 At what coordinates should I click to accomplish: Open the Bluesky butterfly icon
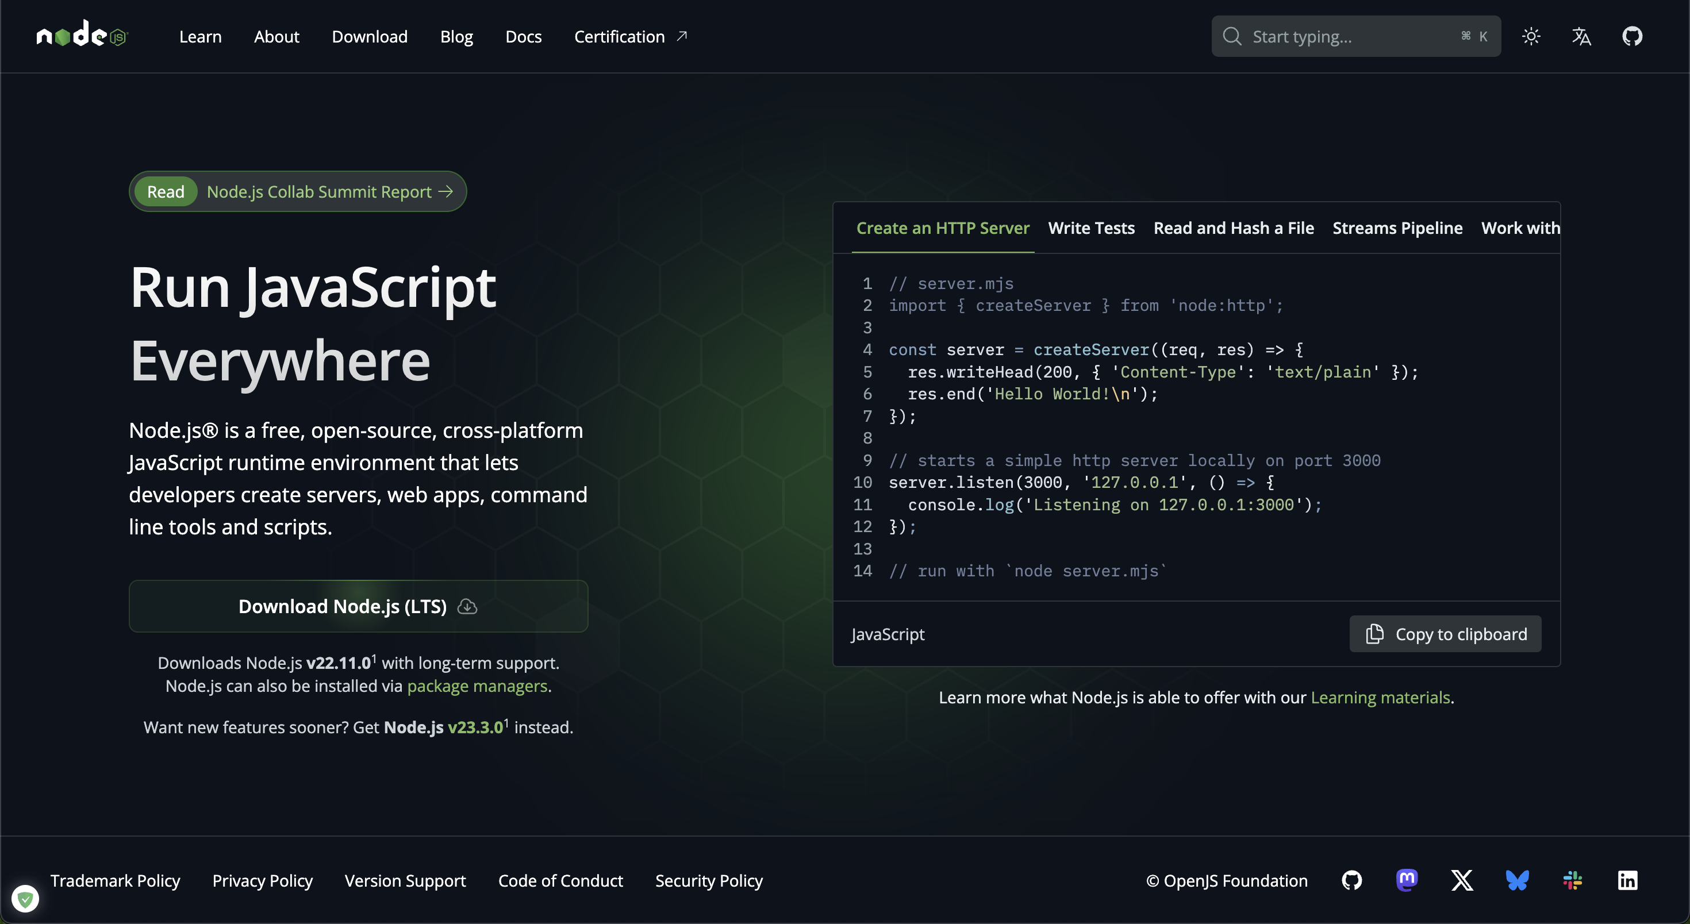coord(1517,880)
